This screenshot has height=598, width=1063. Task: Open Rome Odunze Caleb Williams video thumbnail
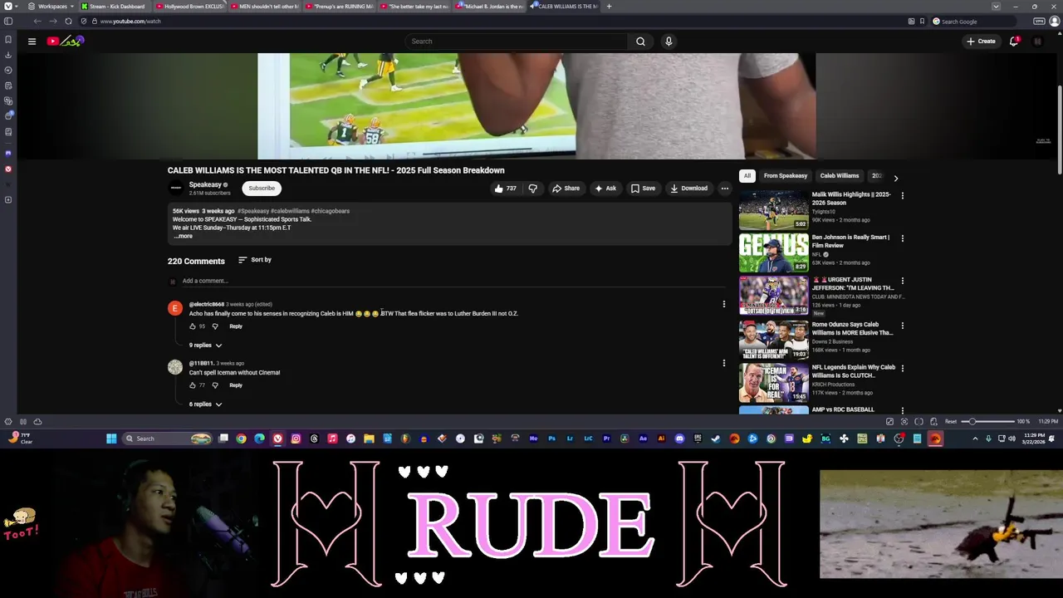point(773,340)
